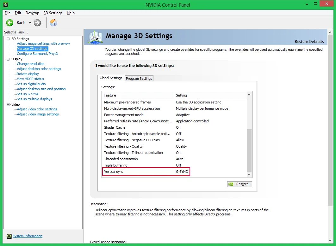This screenshot has width=336, height=246.
Task: Collapse the 3D Settings tree node
Action: coord(8,39)
